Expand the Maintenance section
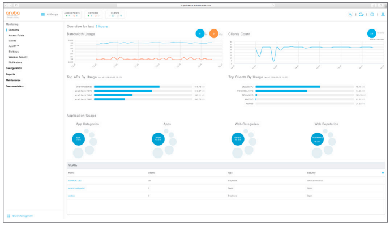The width and height of the screenshot is (390, 225). [13, 80]
